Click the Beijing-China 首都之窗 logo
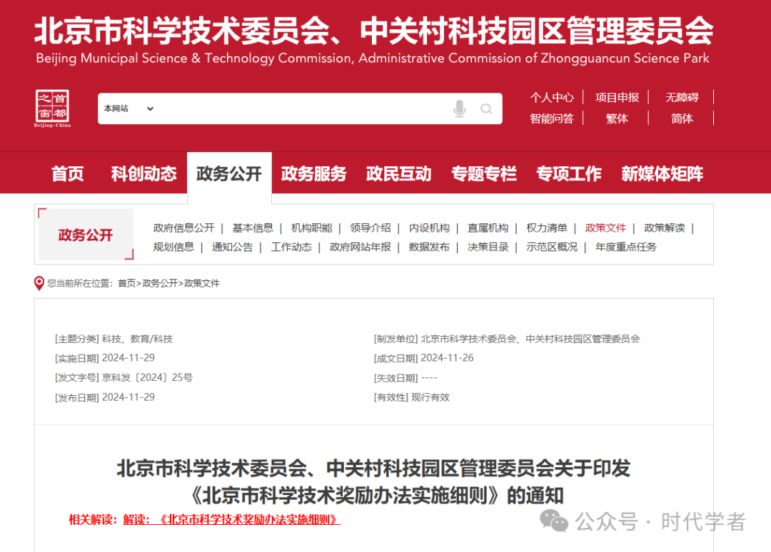 (x=52, y=108)
